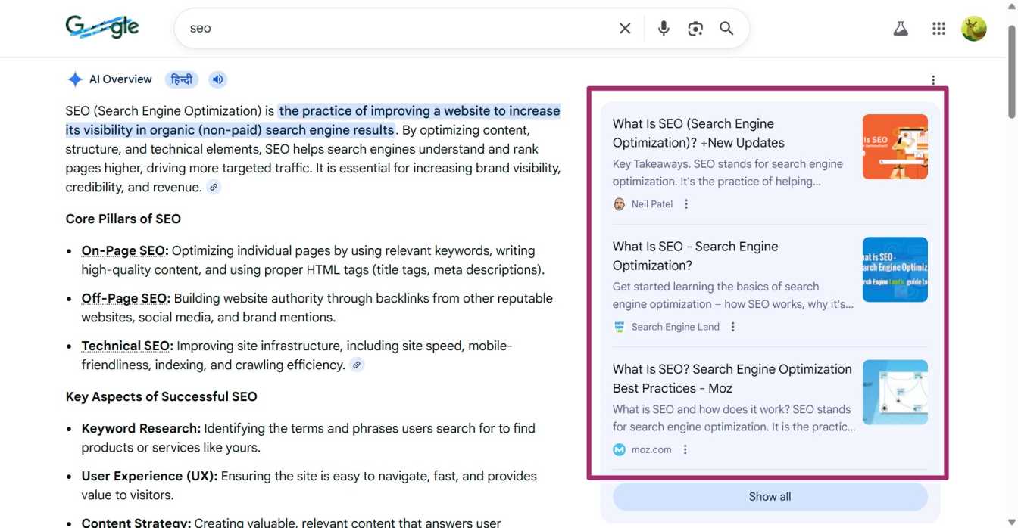Listen to the AI Overview via speaker icon

[x=217, y=79]
